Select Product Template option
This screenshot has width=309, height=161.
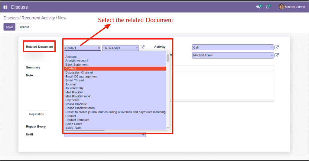pos(115,120)
